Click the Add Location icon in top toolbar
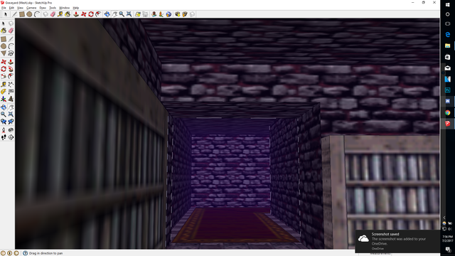This screenshot has width=455, height=256. [x=138, y=14]
